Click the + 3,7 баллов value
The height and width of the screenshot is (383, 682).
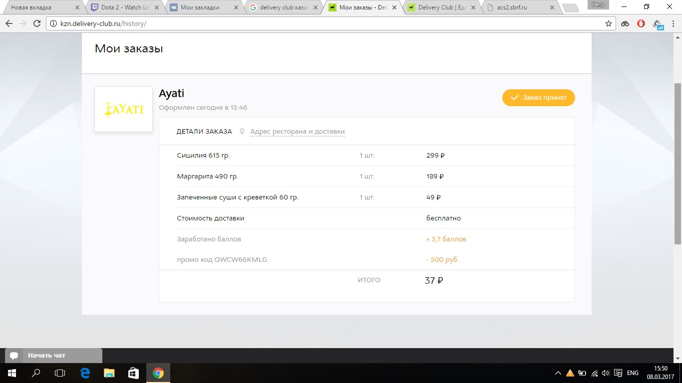point(446,239)
